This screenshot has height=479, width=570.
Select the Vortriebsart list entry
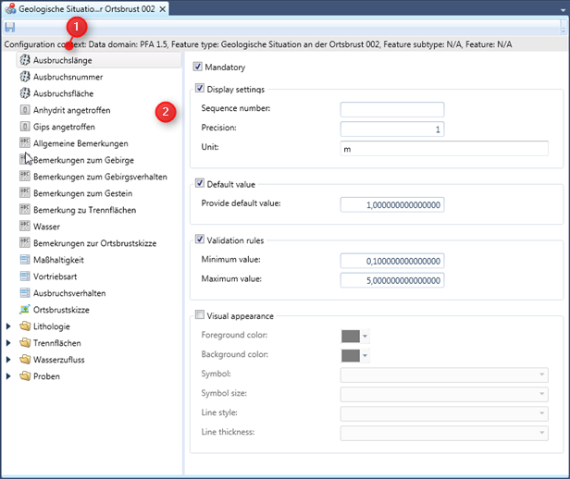(x=59, y=276)
